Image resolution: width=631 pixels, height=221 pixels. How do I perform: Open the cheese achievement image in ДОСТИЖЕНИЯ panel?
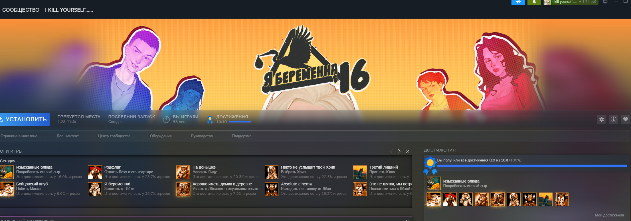(x=434, y=183)
